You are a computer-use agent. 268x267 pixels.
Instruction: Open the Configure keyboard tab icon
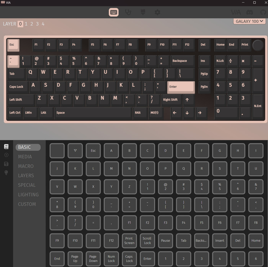[x=114, y=12]
